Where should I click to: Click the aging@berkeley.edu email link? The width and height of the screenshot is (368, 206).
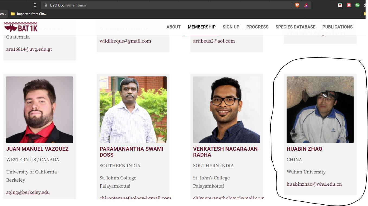click(28, 192)
